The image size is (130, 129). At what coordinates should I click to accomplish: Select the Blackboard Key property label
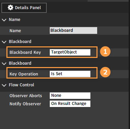[25, 52]
